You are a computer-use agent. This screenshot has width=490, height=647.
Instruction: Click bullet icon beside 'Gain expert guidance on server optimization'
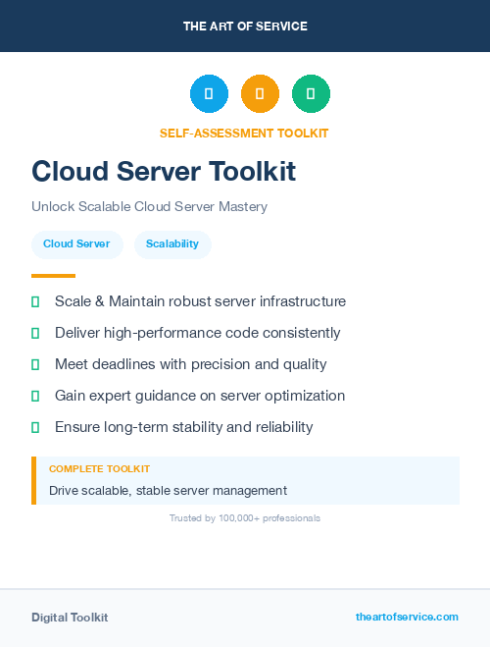coord(35,396)
